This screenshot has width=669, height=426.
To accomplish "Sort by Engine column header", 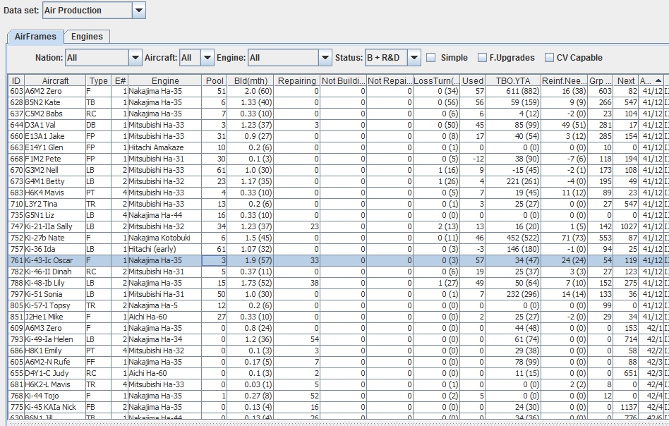I will click(164, 80).
